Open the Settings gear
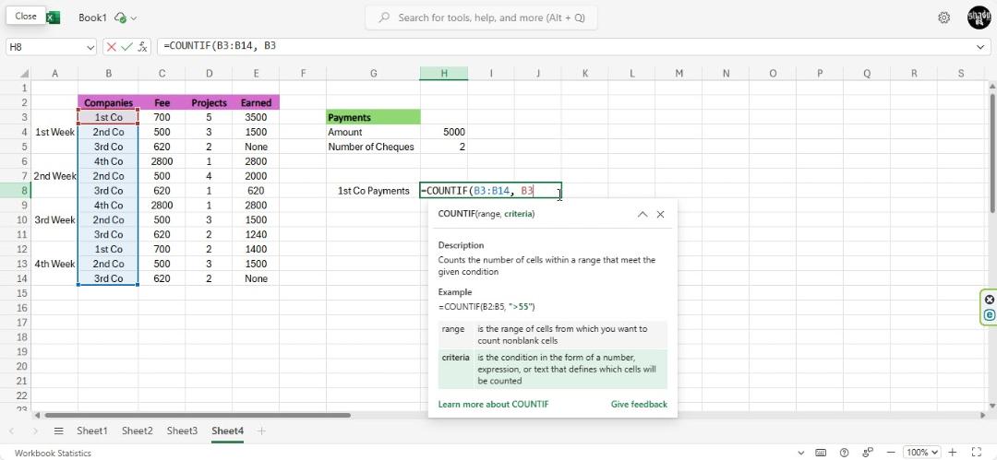Image resolution: width=997 pixels, height=460 pixels. [x=943, y=18]
